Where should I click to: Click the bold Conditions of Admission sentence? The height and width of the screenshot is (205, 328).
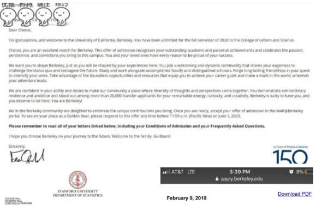click(x=136, y=126)
